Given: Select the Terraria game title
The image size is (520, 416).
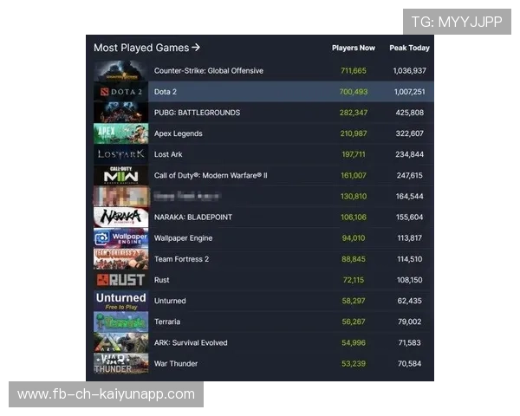Looking at the screenshot, I should pos(167,322).
